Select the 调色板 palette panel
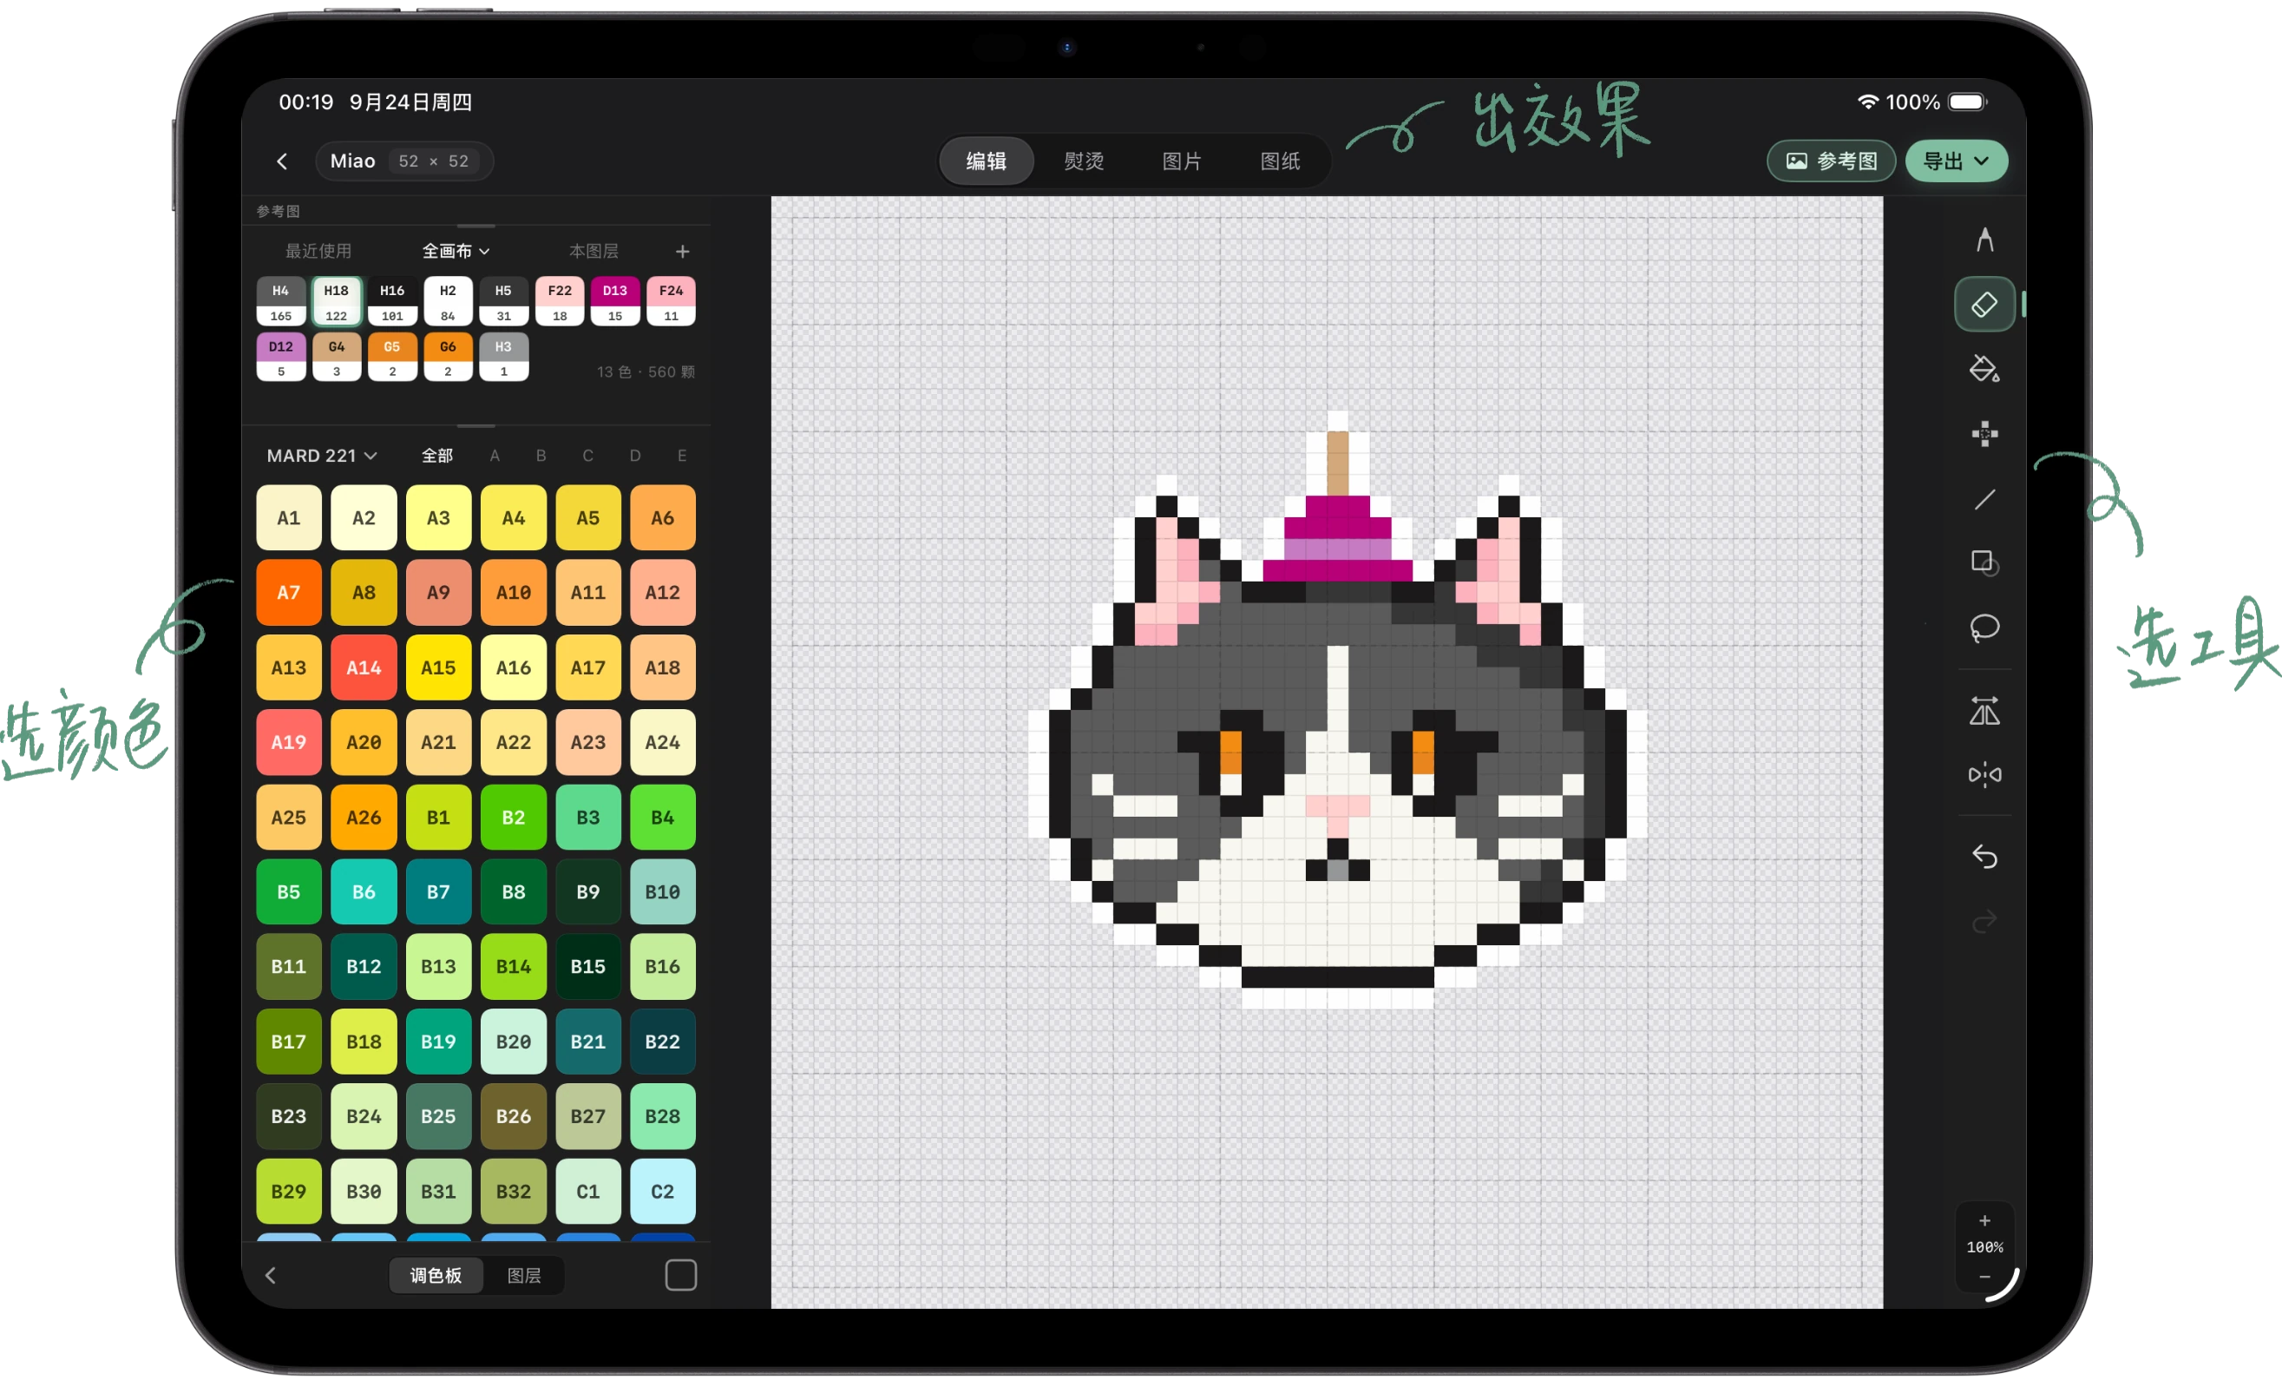The height and width of the screenshot is (1387, 2282). [x=436, y=1276]
